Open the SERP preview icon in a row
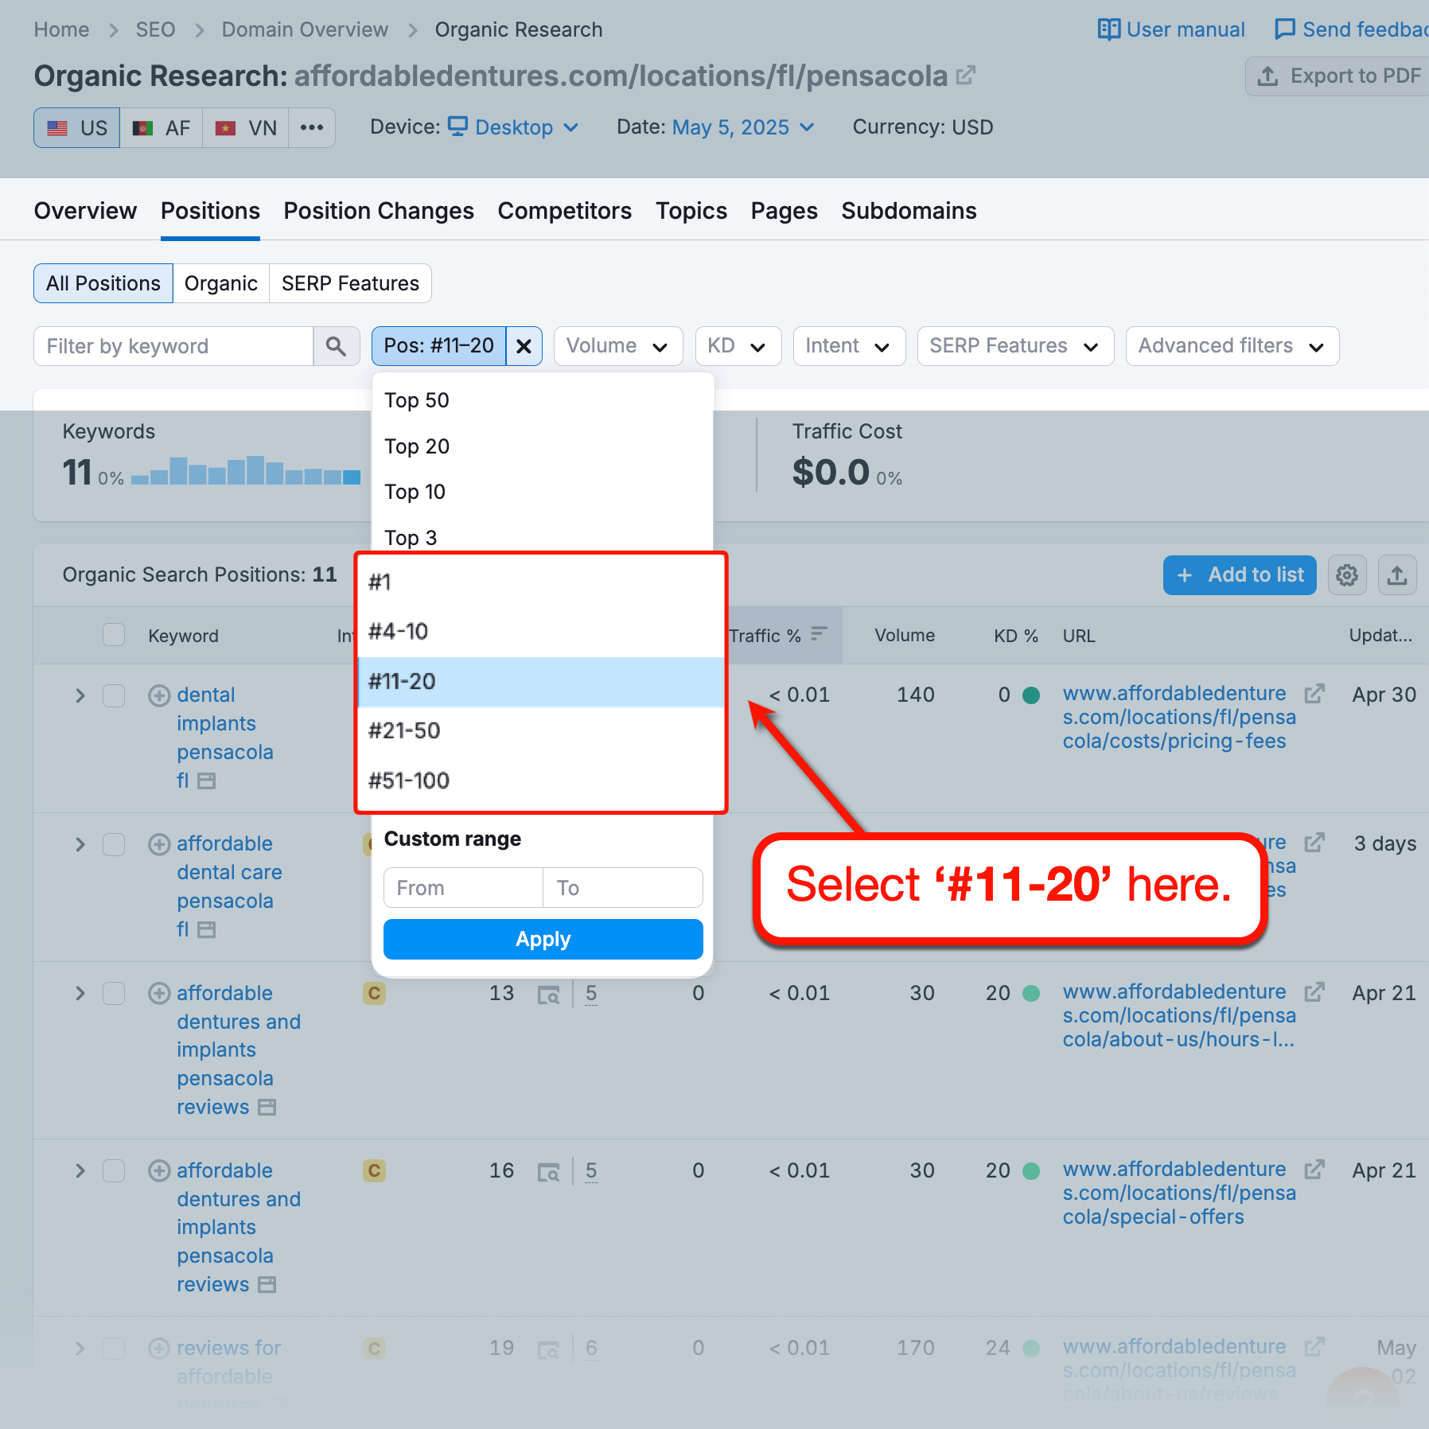This screenshot has height=1429, width=1429. click(549, 994)
